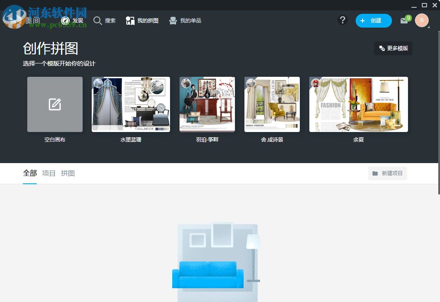The width and height of the screenshot is (440, 302).
Task: Switch to the 全部 tab
Action: coord(30,173)
